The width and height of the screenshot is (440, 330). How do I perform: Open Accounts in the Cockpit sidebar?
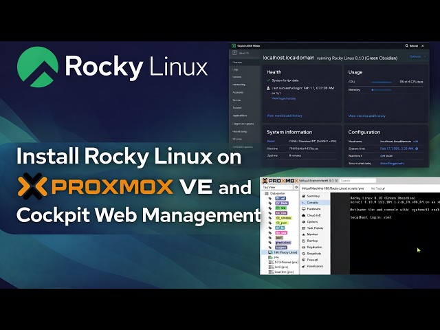[x=238, y=92]
